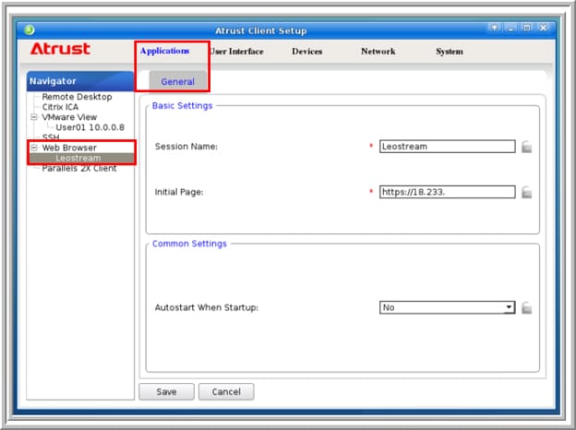Click the Basic Settings group label

coord(182,106)
